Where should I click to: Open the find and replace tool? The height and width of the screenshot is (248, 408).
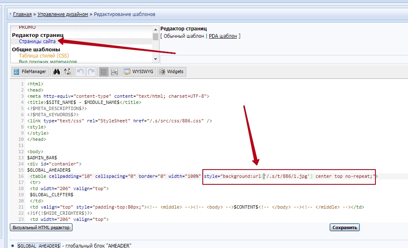pos(67,72)
